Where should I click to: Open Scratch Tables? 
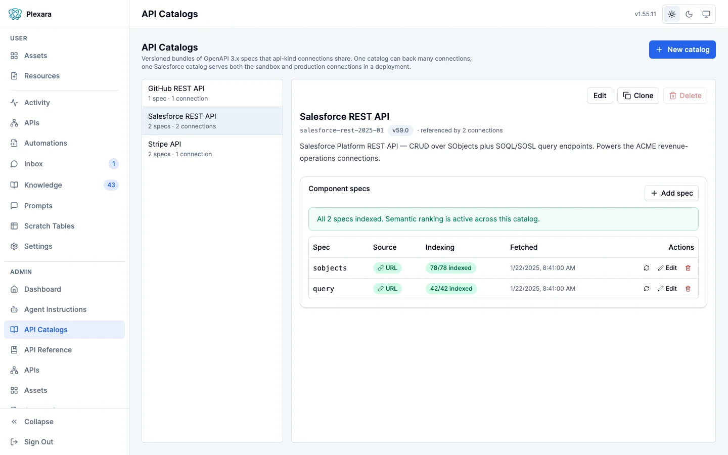tap(64, 226)
